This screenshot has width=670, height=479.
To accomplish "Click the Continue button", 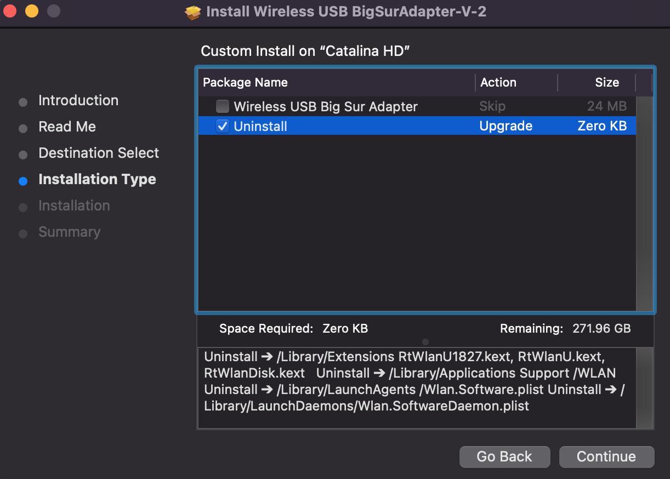I will [606, 457].
